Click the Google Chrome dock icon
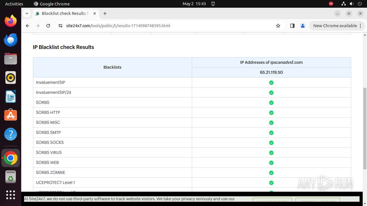367x206 pixels. click(x=11, y=158)
